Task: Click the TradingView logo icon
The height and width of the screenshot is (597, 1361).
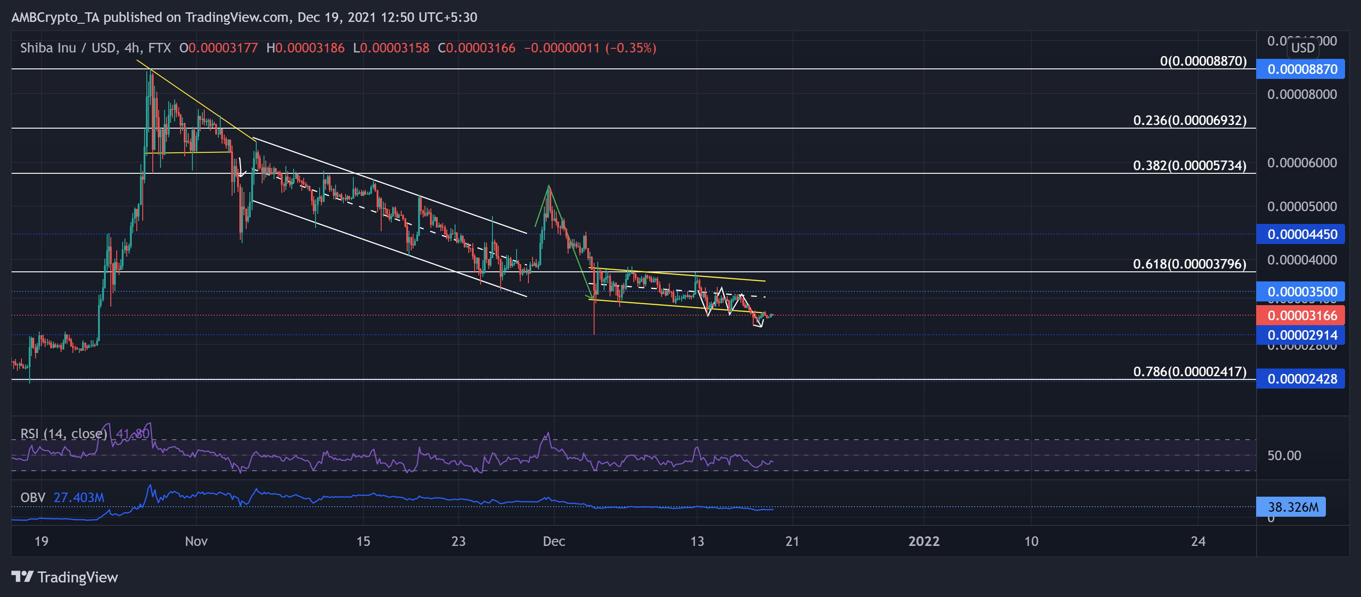Action: coord(23,576)
